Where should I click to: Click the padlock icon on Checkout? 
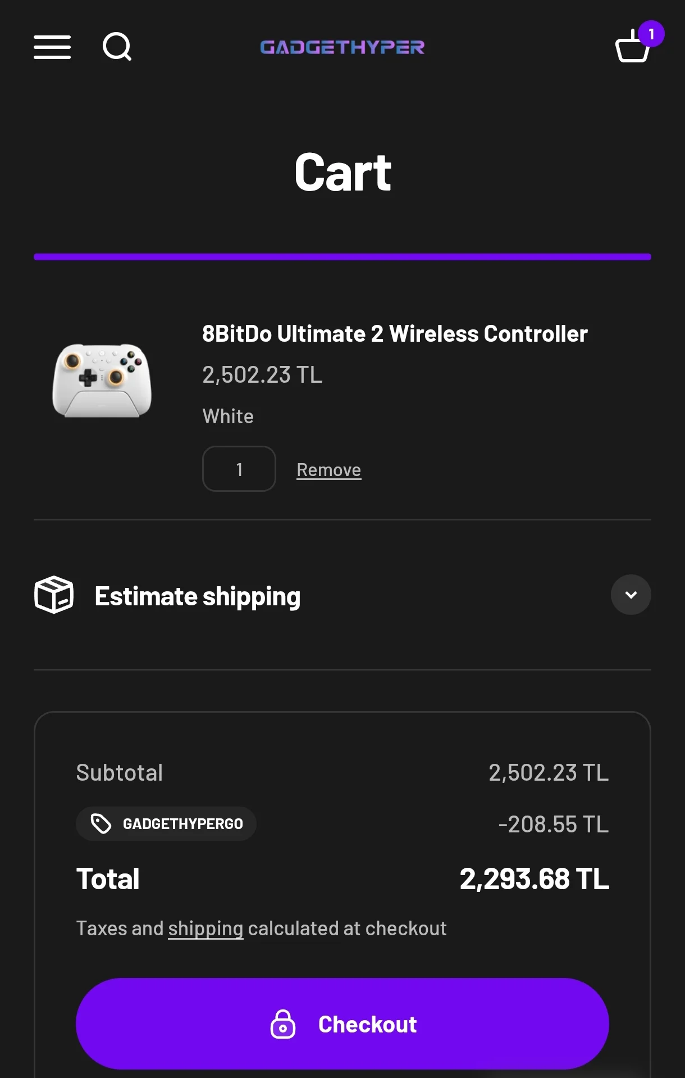tap(283, 1024)
